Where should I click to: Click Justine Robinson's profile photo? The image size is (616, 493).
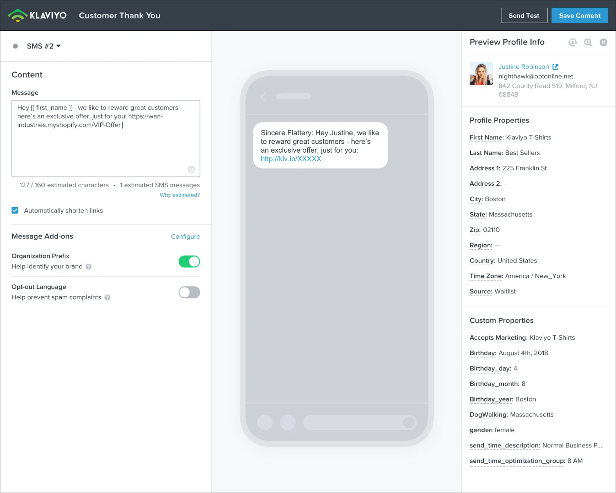[x=481, y=74]
